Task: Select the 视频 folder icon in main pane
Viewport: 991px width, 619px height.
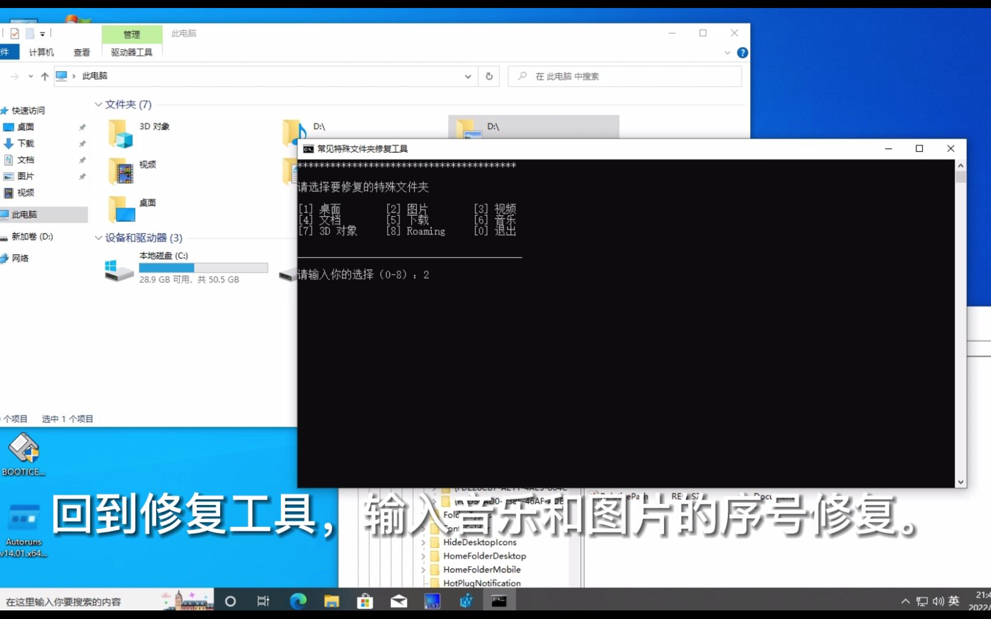Action: [120, 171]
